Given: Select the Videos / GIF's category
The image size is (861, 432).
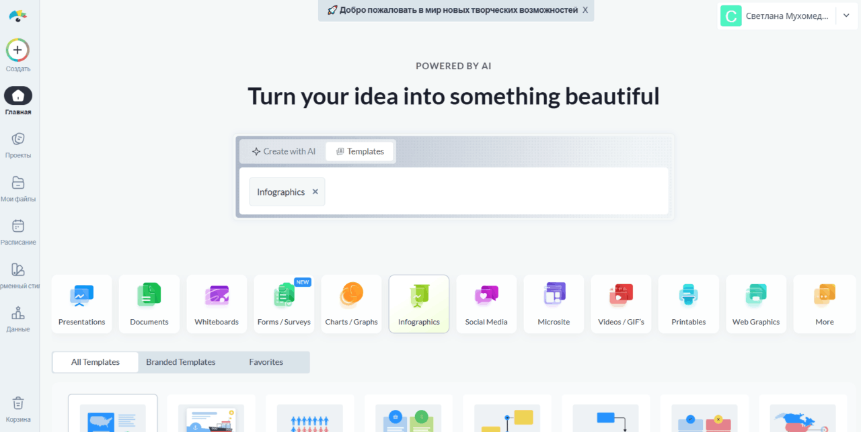Looking at the screenshot, I should tap(621, 304).
